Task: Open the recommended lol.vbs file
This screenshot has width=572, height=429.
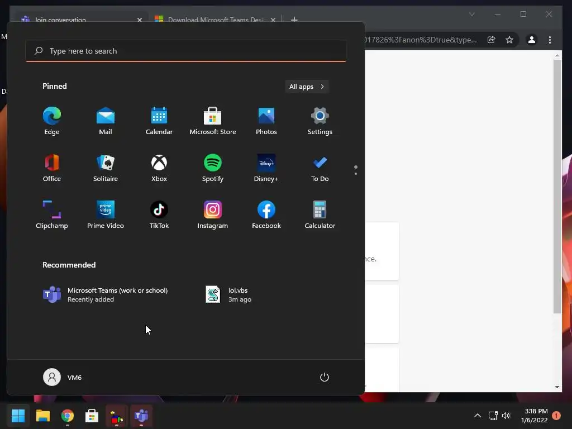Action: coord(228,295)
